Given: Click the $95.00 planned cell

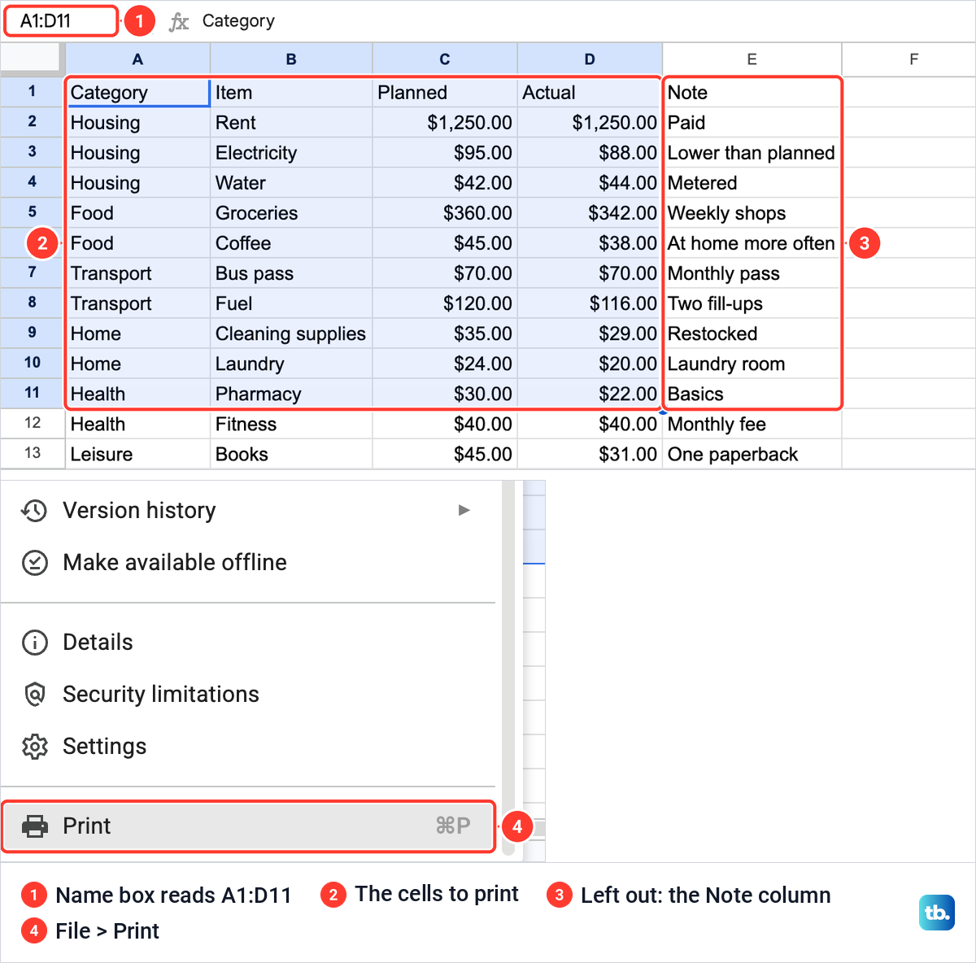Looking at the screenshot, I should 445,152.
